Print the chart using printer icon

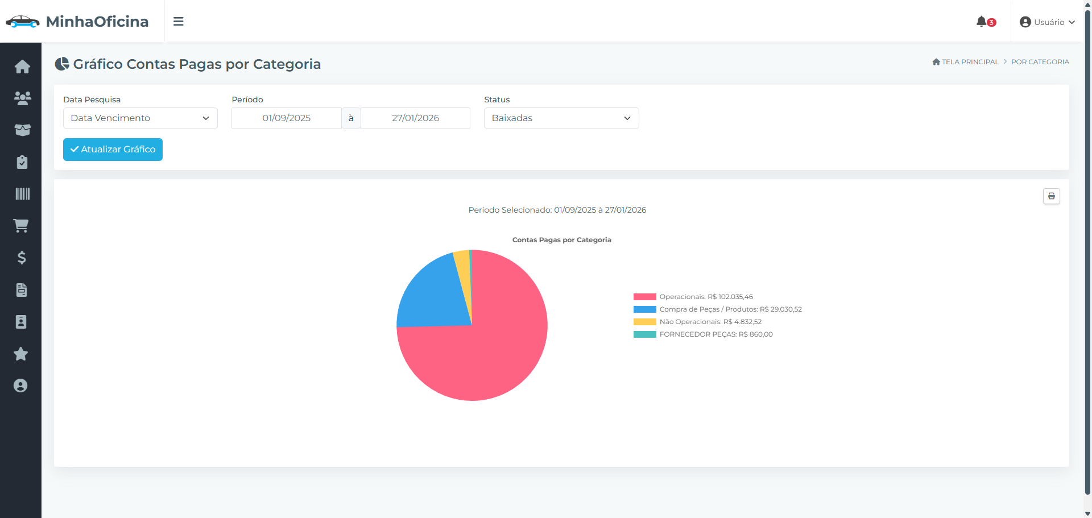point(1051,196)
